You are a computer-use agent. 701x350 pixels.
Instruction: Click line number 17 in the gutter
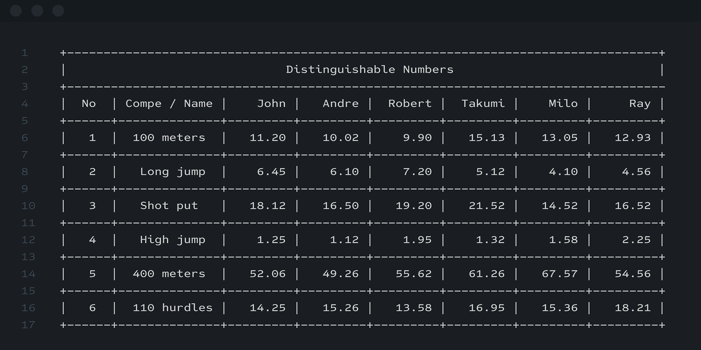pos(28,325)
